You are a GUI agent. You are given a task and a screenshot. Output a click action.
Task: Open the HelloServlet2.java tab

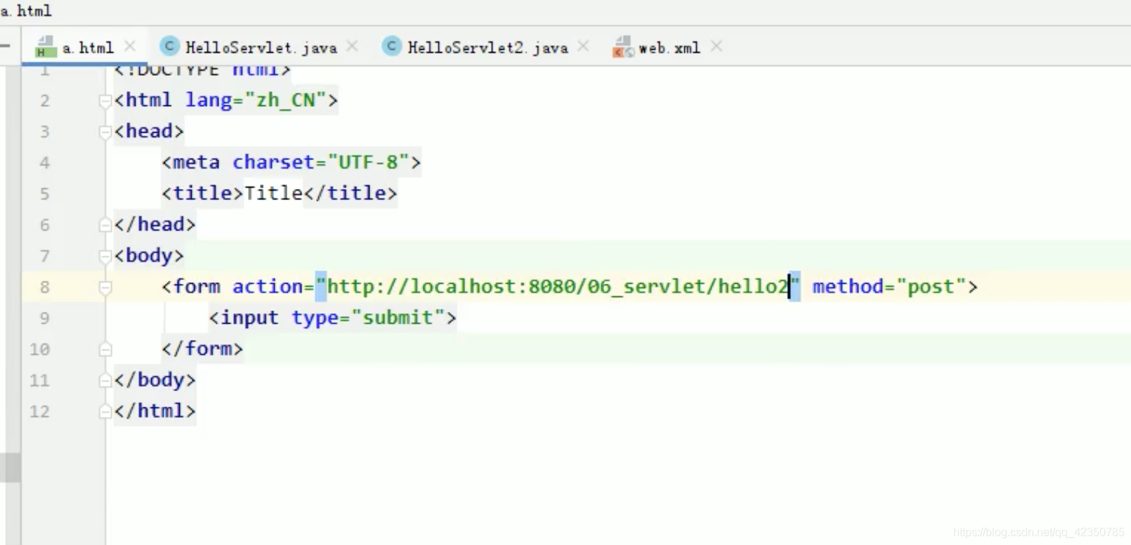pos(488,48)
